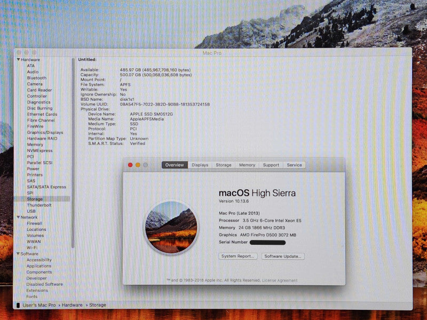
Task: Click User's Mac Pro in path bar
Action: click(x=39, y=305)
